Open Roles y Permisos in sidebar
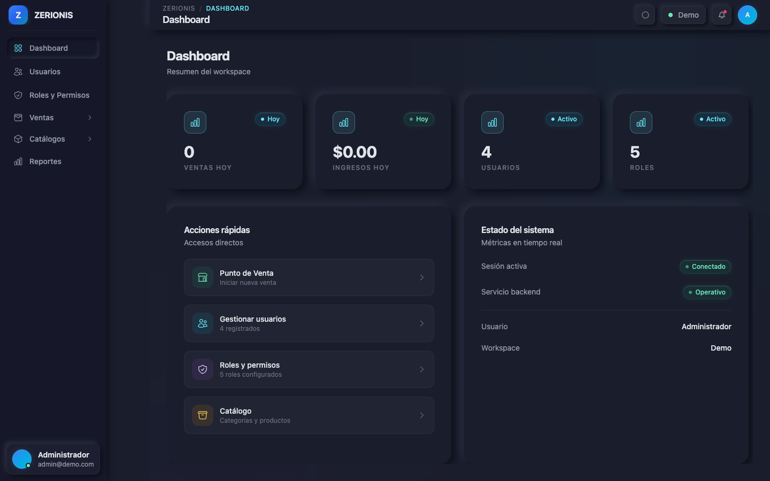The width and height of the screenshot is (770, 481). (x=53, y=95)
